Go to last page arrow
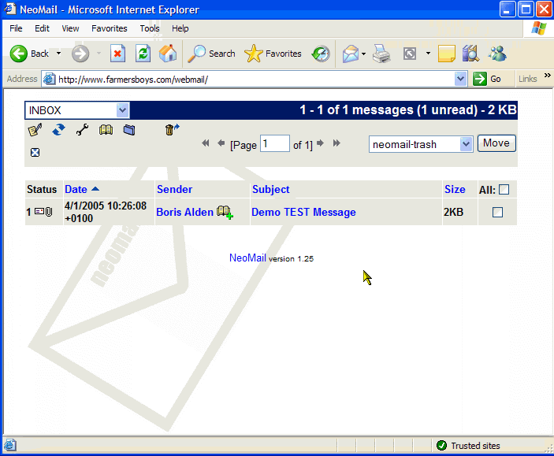The image size is (554, 456). tap(336, 143)
